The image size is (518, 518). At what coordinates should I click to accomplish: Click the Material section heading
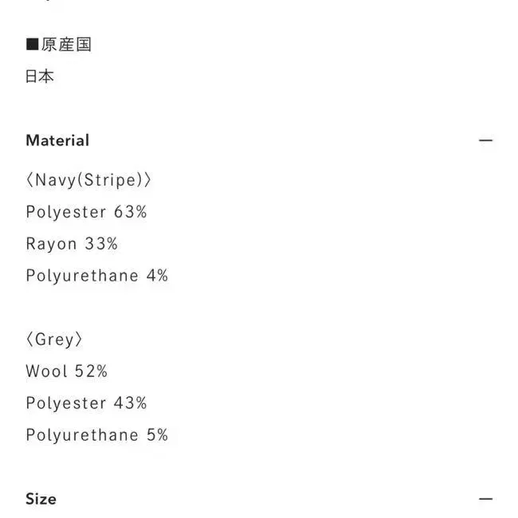coord(57,140)
